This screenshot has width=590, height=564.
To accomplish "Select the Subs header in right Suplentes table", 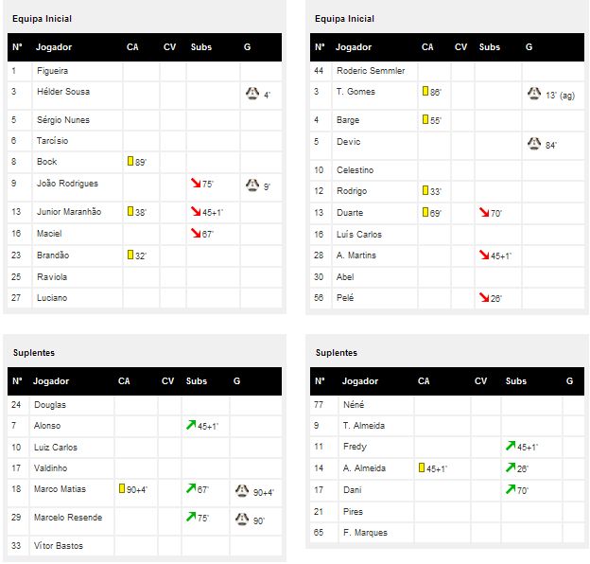I will 516,381.
